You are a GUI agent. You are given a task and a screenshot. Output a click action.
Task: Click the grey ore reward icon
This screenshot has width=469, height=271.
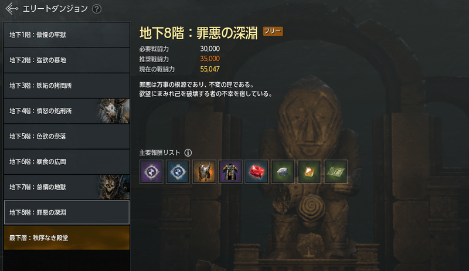point(283,172)
